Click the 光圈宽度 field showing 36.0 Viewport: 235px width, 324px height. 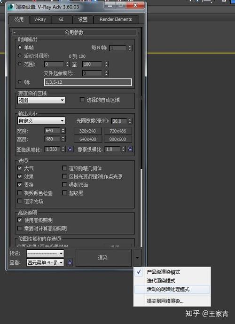tap(119, 121)
